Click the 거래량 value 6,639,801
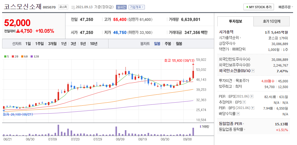 [191, 19]
